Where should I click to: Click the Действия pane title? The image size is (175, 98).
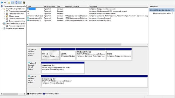pyautogui.click(x=154, y=7)
